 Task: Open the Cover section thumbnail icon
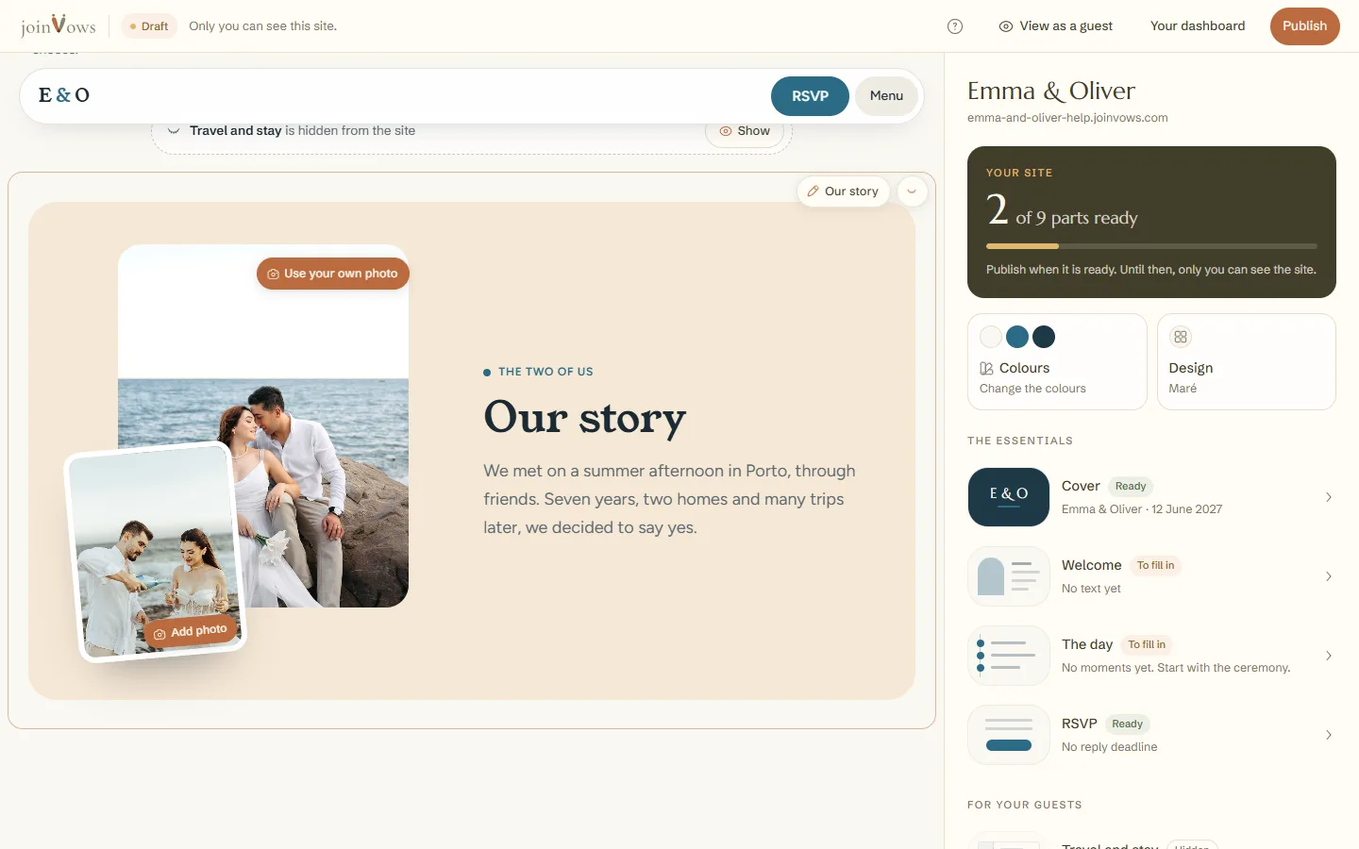[x=1009, y=497]
